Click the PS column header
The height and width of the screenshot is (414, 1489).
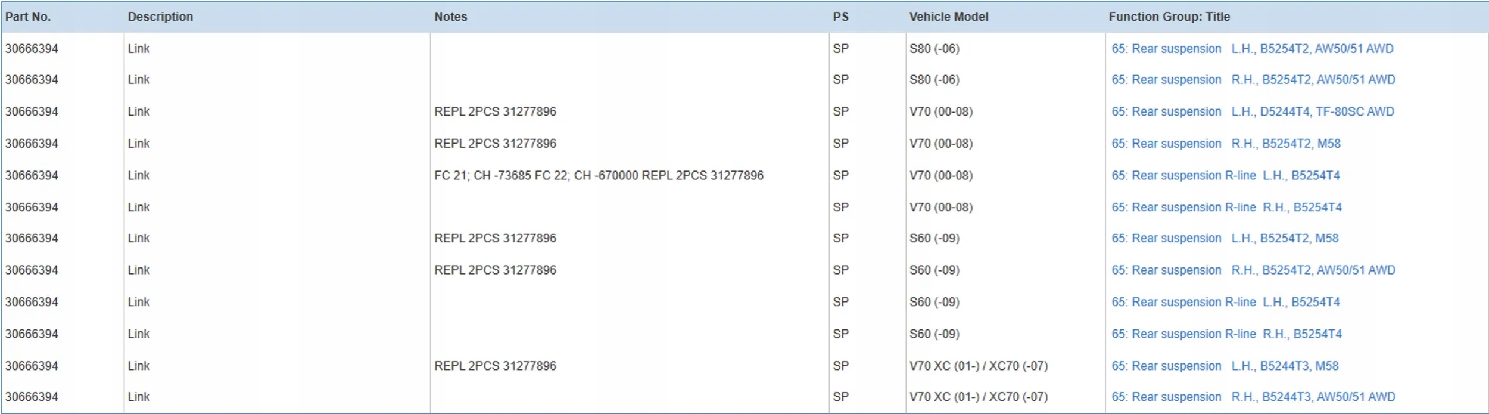click(x=840, y=17)
